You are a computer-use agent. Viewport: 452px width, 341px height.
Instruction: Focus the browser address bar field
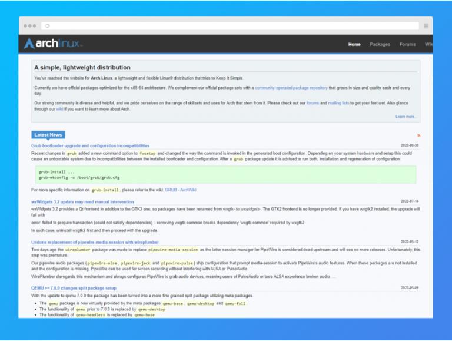point(230,26)
